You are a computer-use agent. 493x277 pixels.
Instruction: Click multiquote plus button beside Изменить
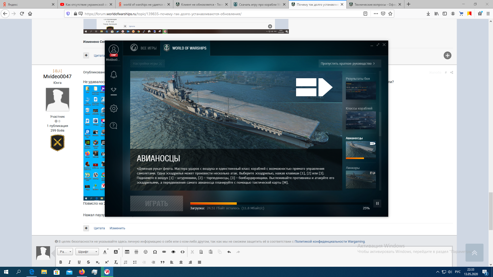pyautogui.click(x=86, y=228)
